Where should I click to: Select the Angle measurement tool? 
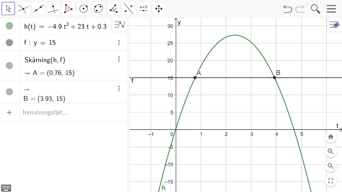coord(113,9)
